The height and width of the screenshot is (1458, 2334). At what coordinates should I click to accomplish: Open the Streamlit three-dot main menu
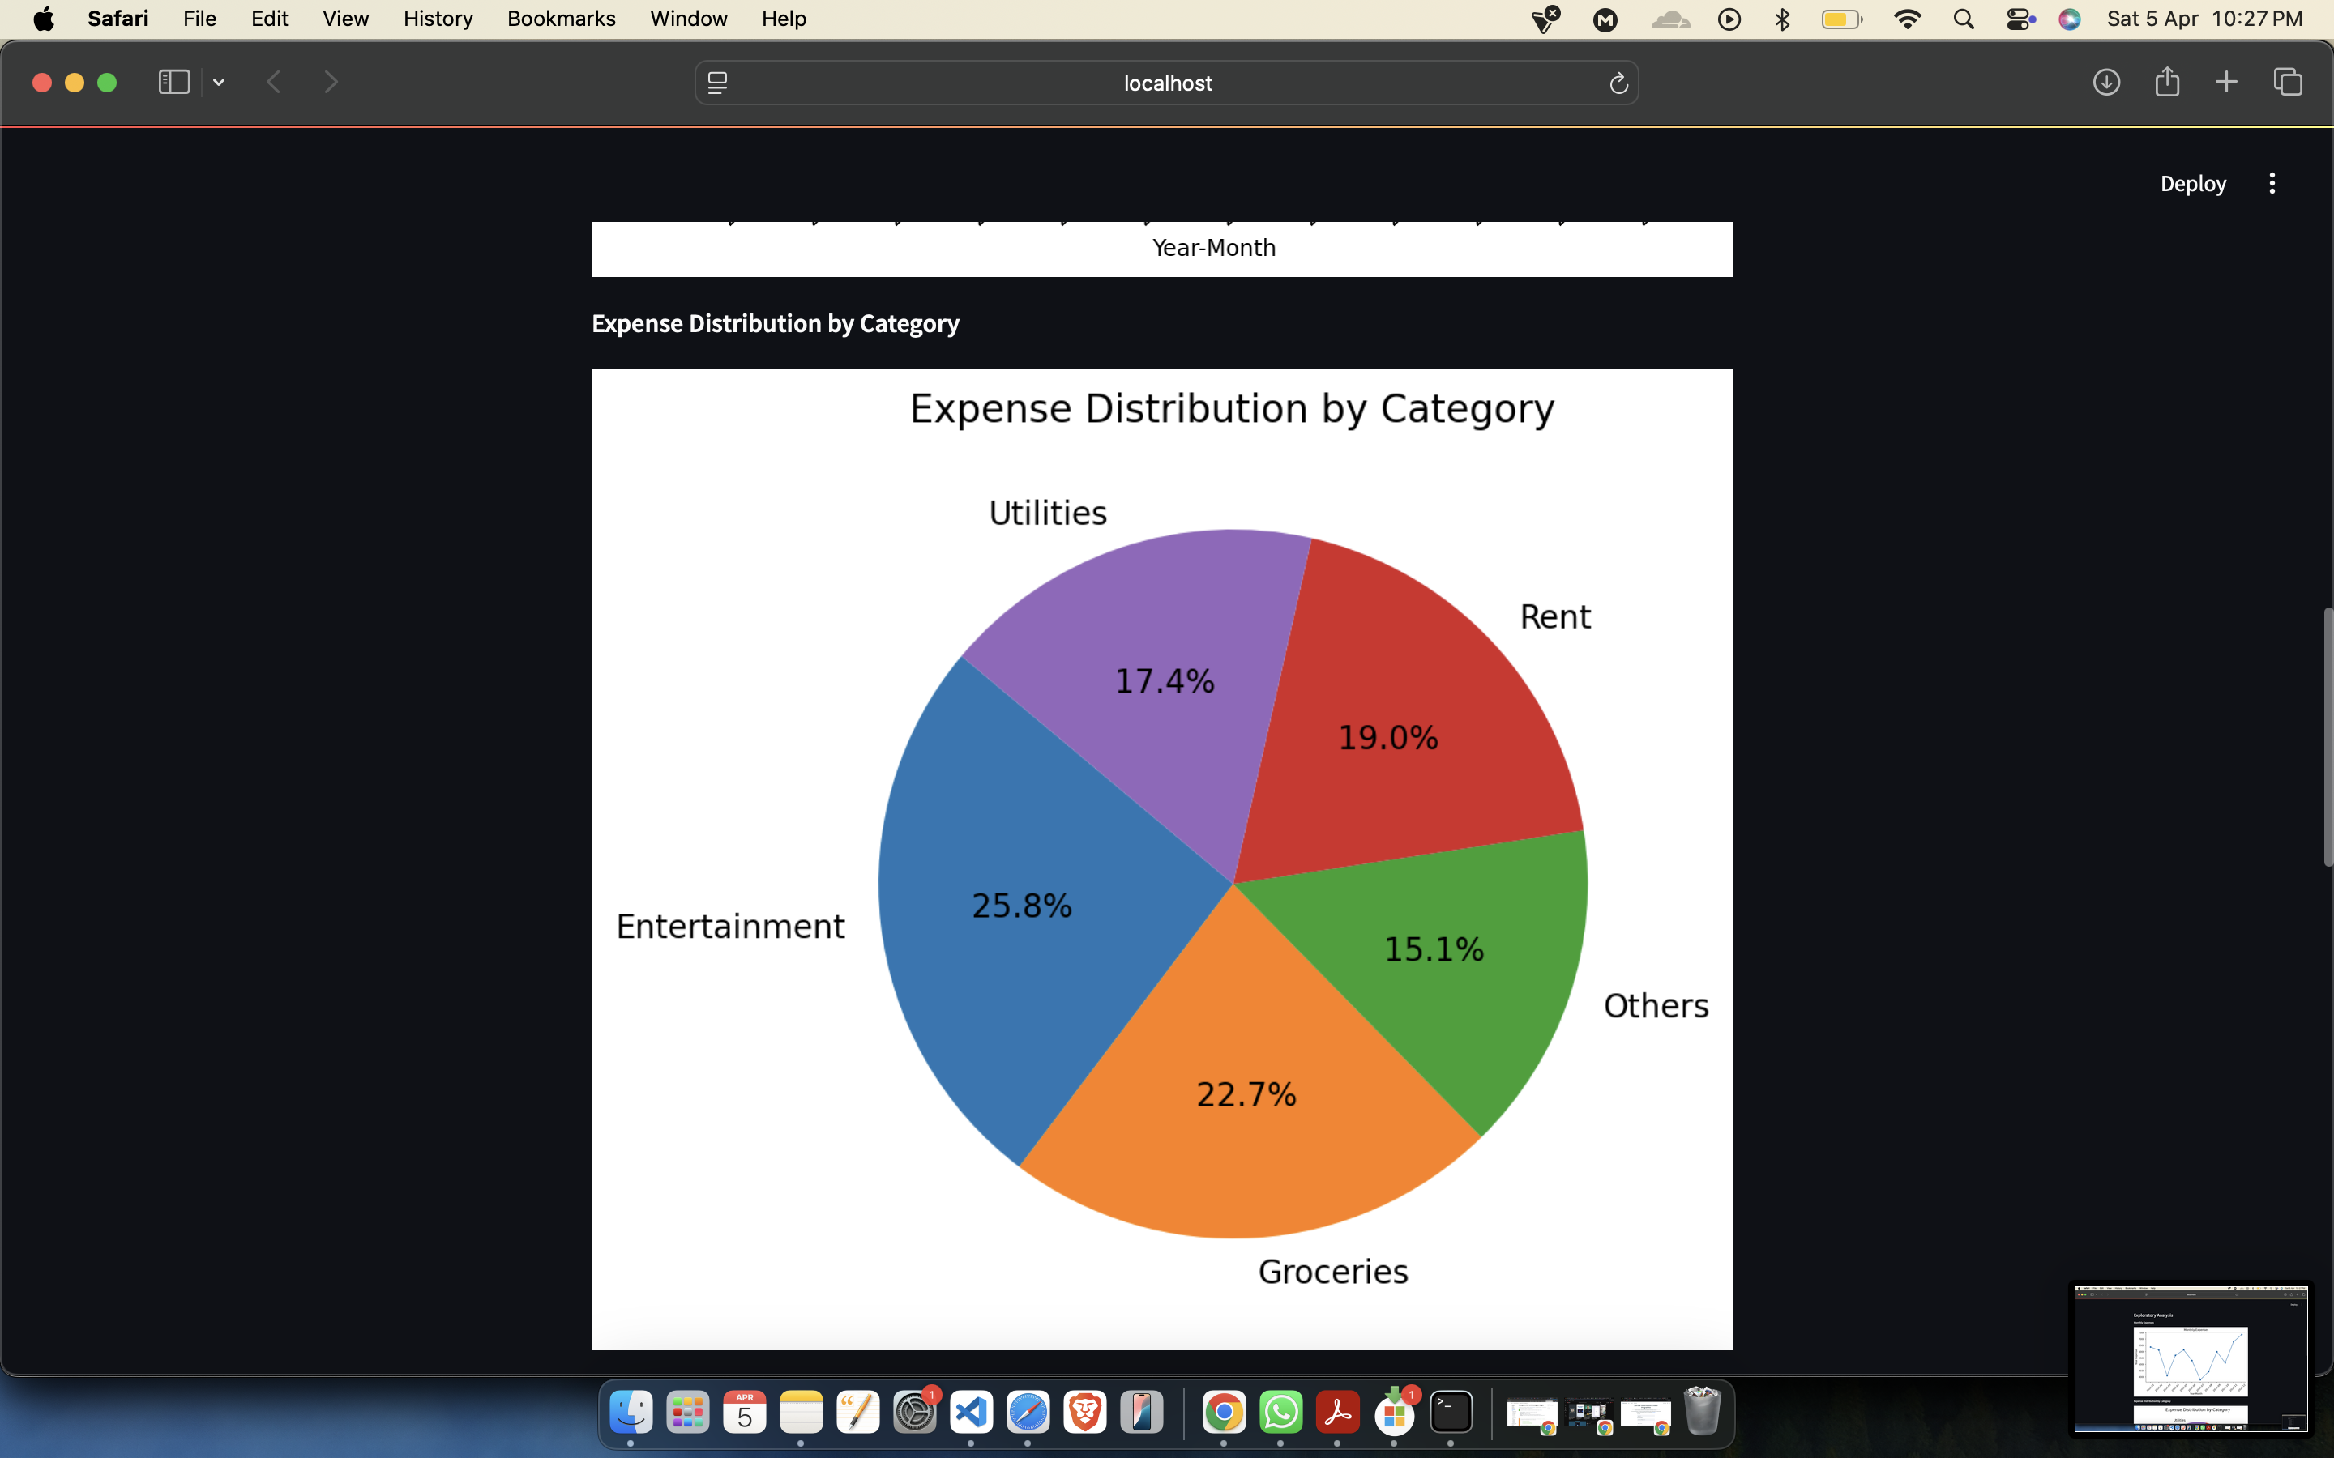[2272, 183]
